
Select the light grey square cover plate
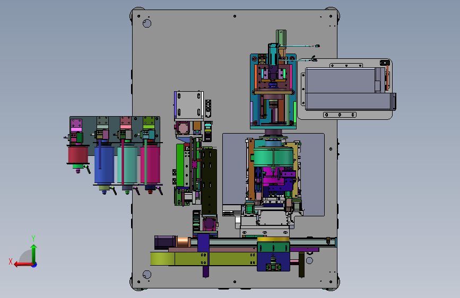189,106
